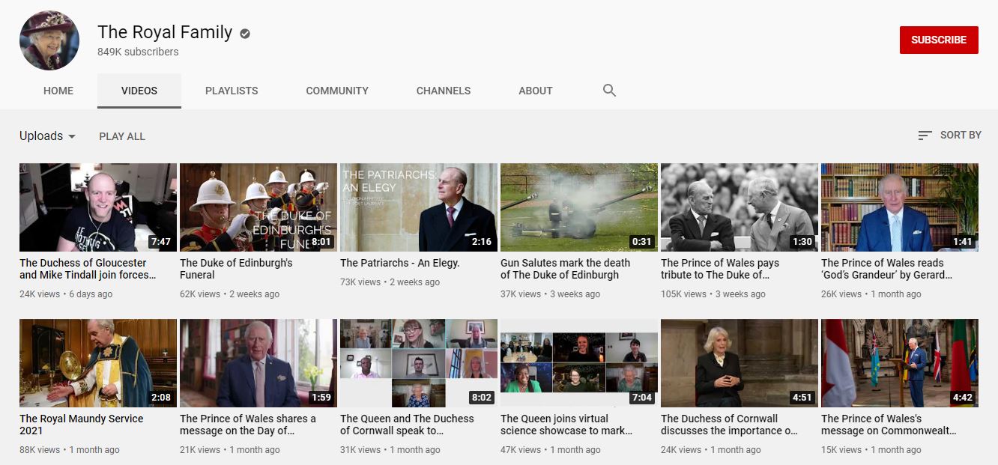Open the Gun Salutes video thumbnail
This screenshot has height=465, width=998.
pos(579,207)
